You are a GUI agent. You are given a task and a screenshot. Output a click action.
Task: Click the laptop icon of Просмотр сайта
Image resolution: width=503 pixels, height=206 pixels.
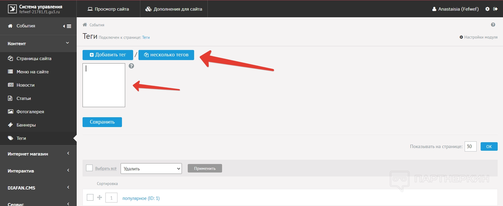(90, 9)
